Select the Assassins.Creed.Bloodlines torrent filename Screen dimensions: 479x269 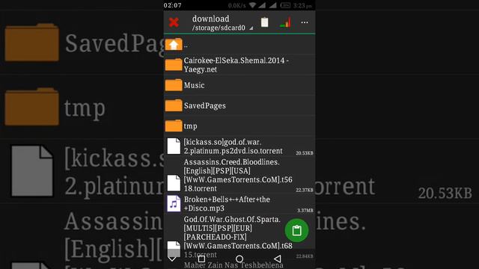(x=238, y=175)
